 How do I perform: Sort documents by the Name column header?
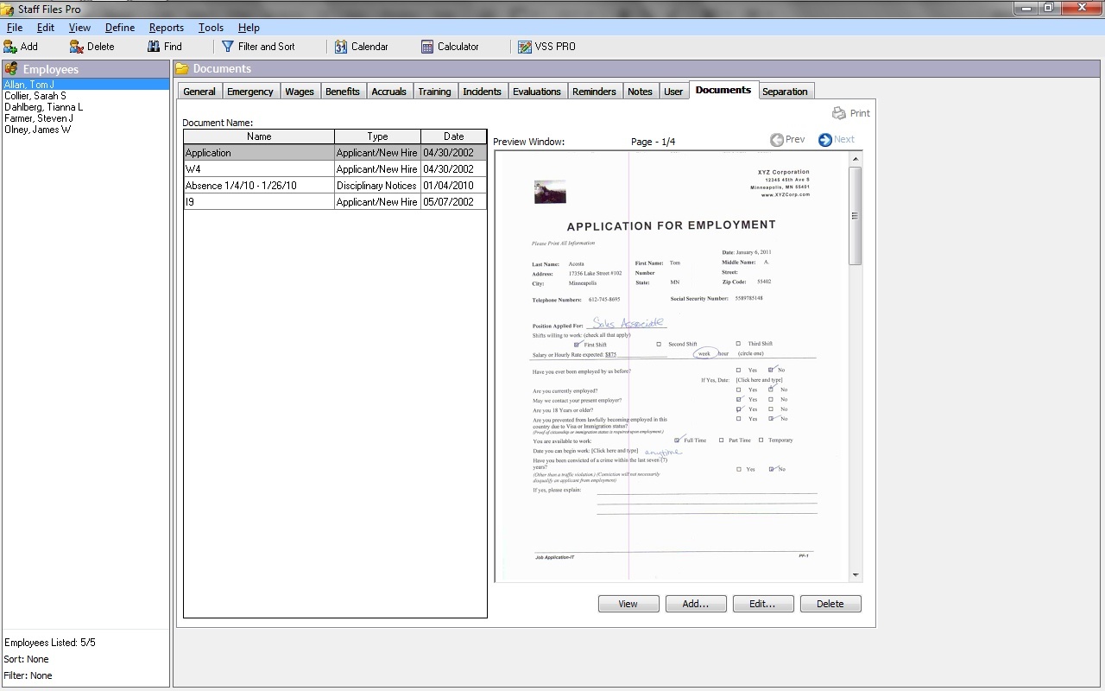259,136
